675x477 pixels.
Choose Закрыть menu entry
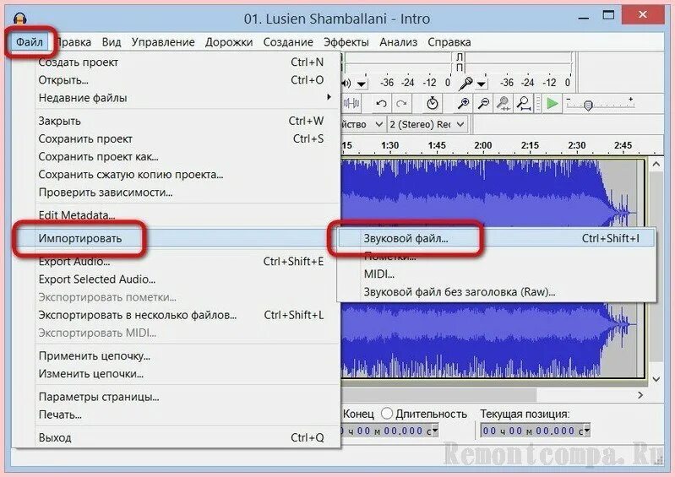177,121
